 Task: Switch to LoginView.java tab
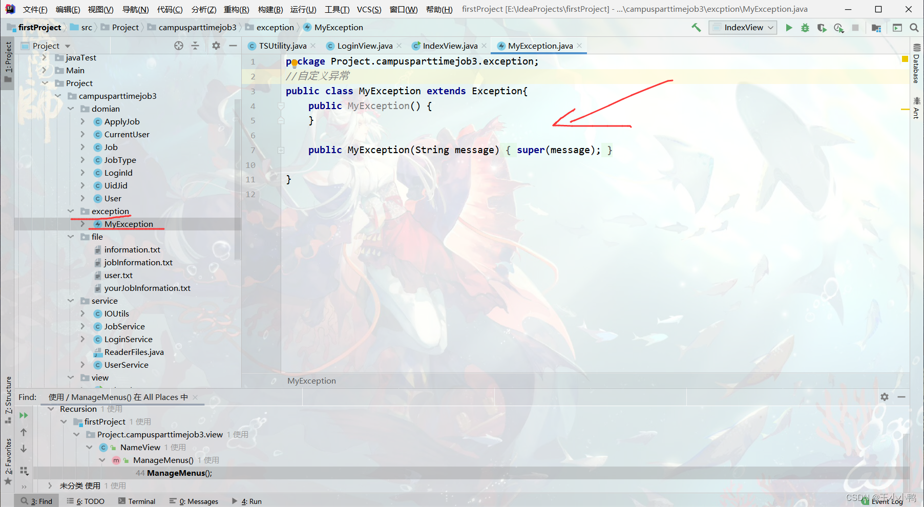(365, 46)
